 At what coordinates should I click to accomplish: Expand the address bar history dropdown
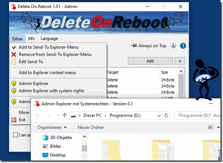[x=159, y=116]
